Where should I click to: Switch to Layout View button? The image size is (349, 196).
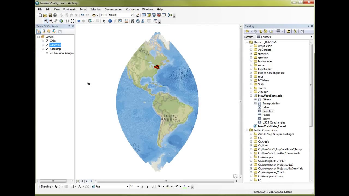(x=82, y=181)
